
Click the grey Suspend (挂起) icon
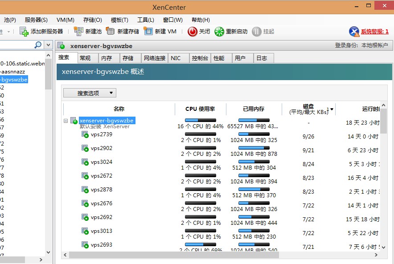point(257,32)
